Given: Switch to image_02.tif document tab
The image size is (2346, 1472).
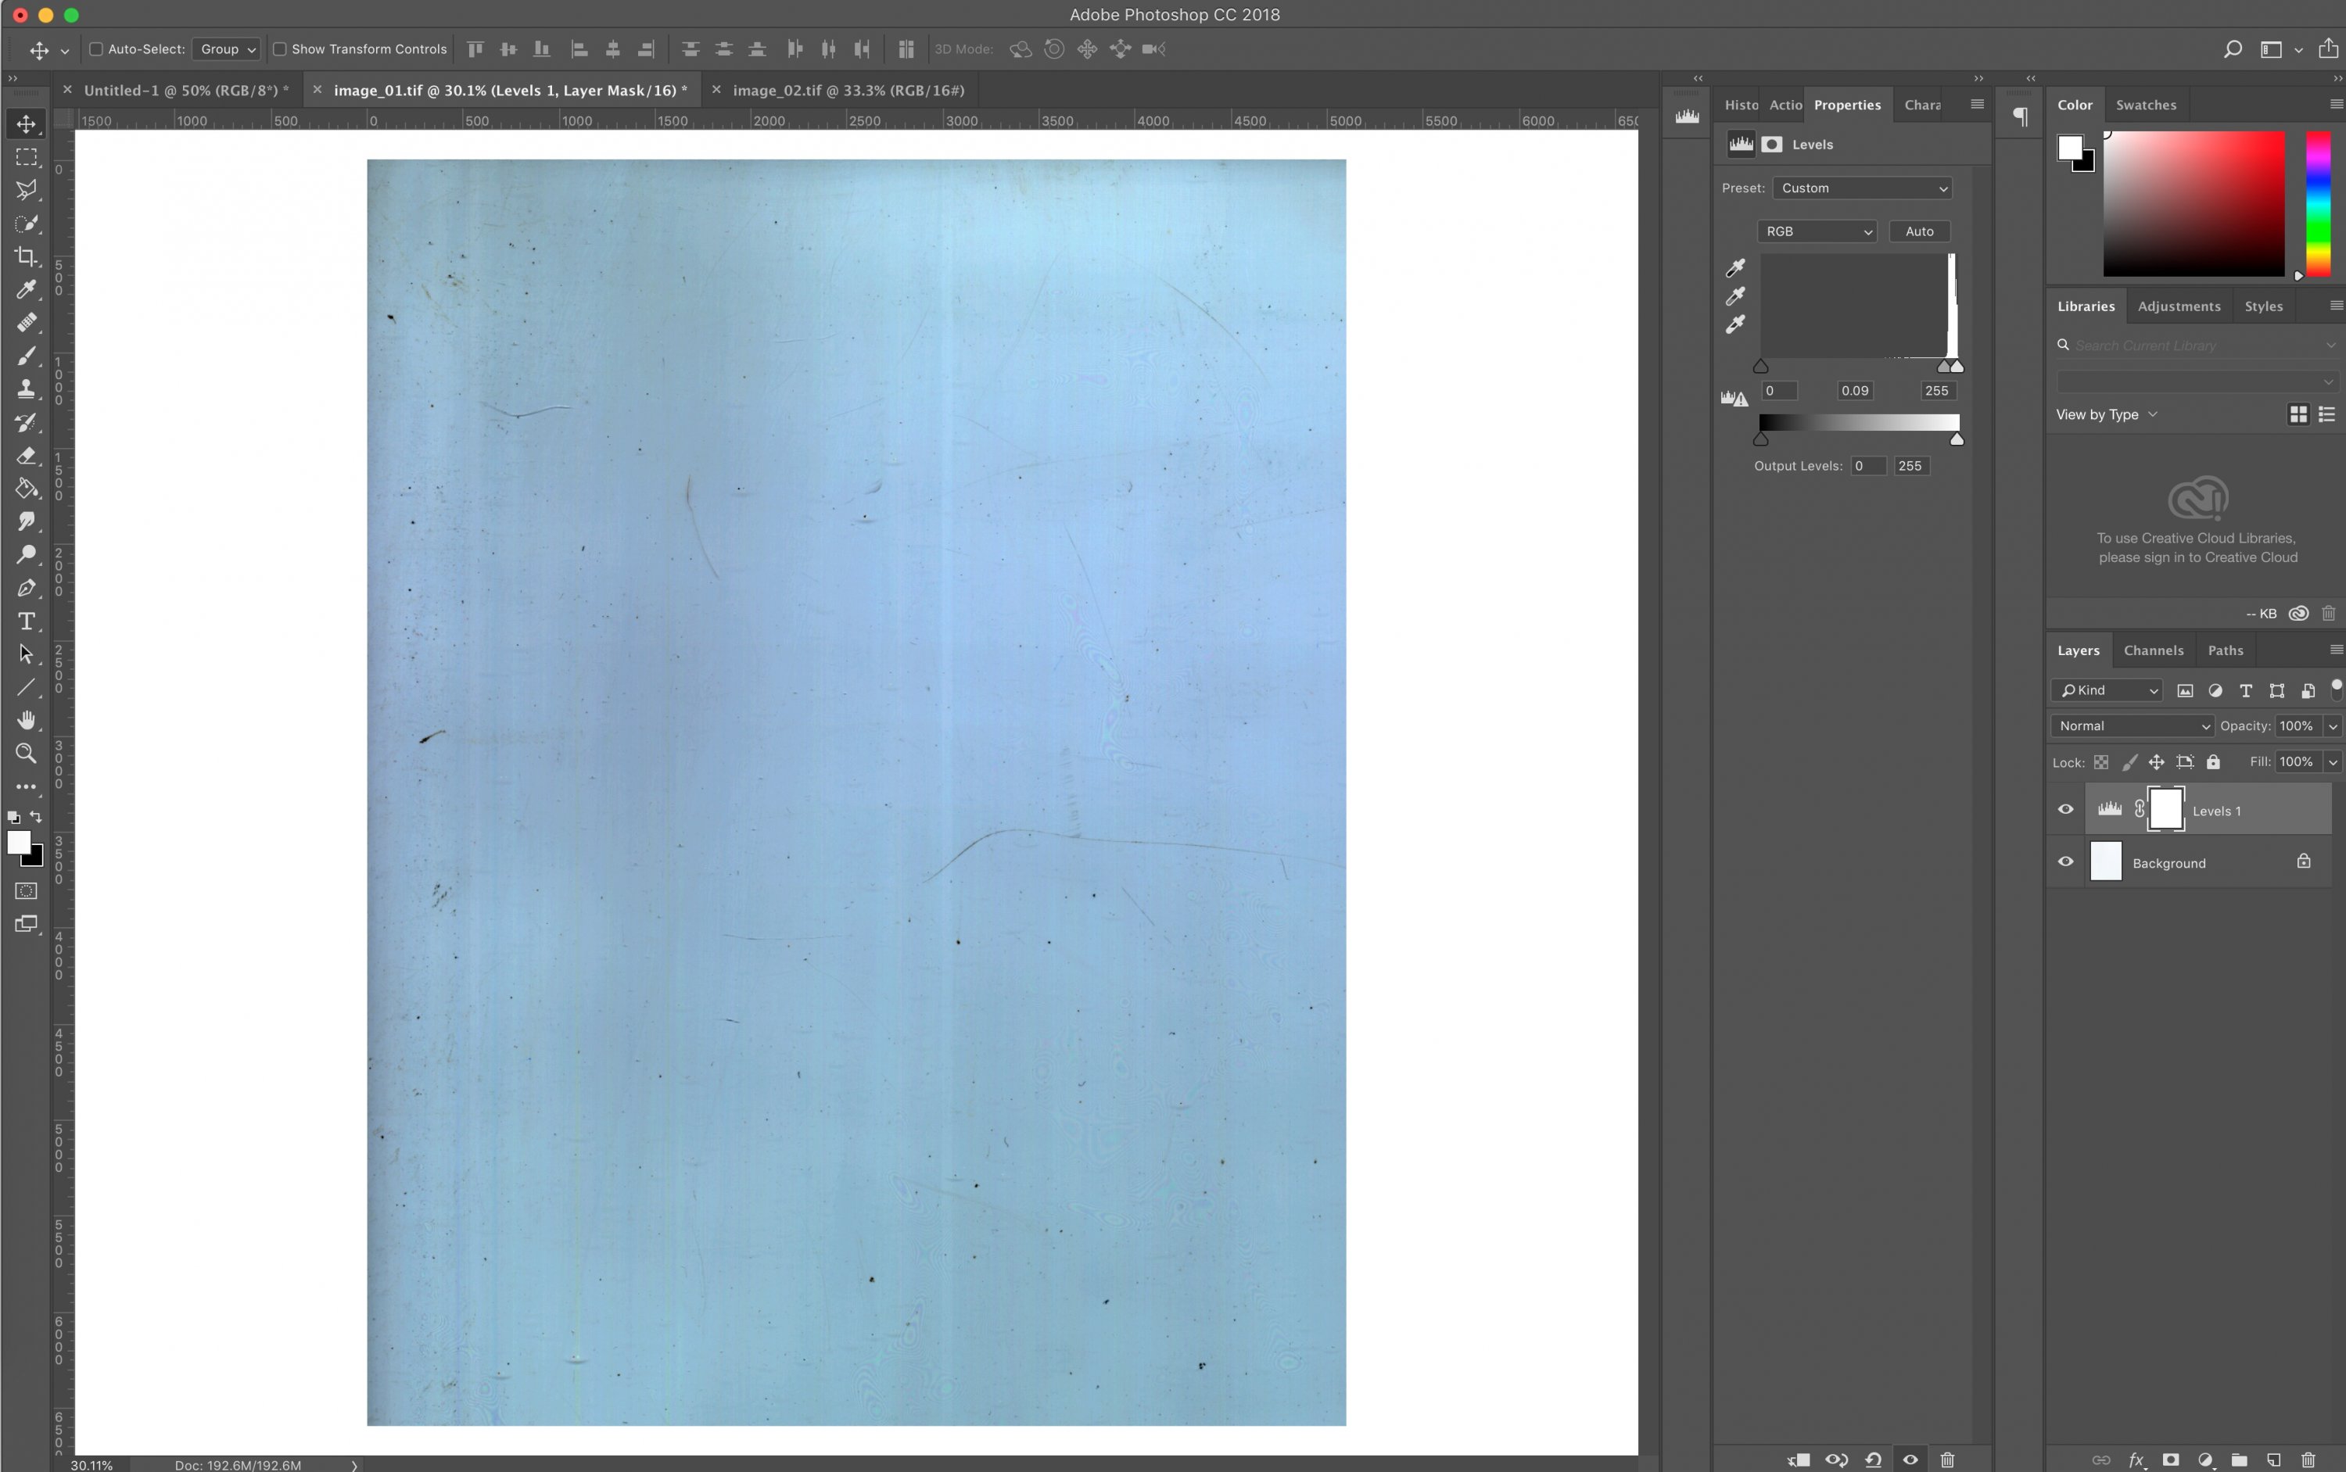Looking at the screenshot, I should 848,91.
